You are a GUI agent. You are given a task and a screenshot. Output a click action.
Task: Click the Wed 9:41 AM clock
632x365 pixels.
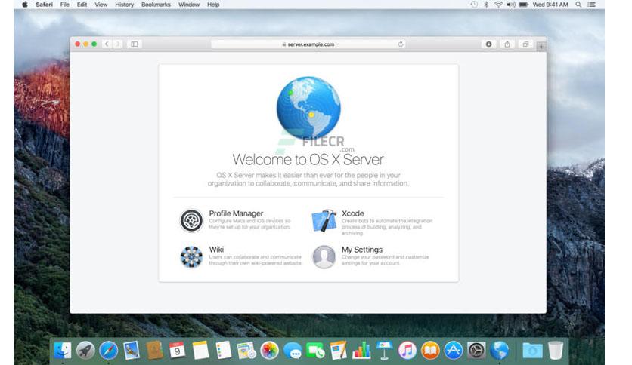pos(550,5)
